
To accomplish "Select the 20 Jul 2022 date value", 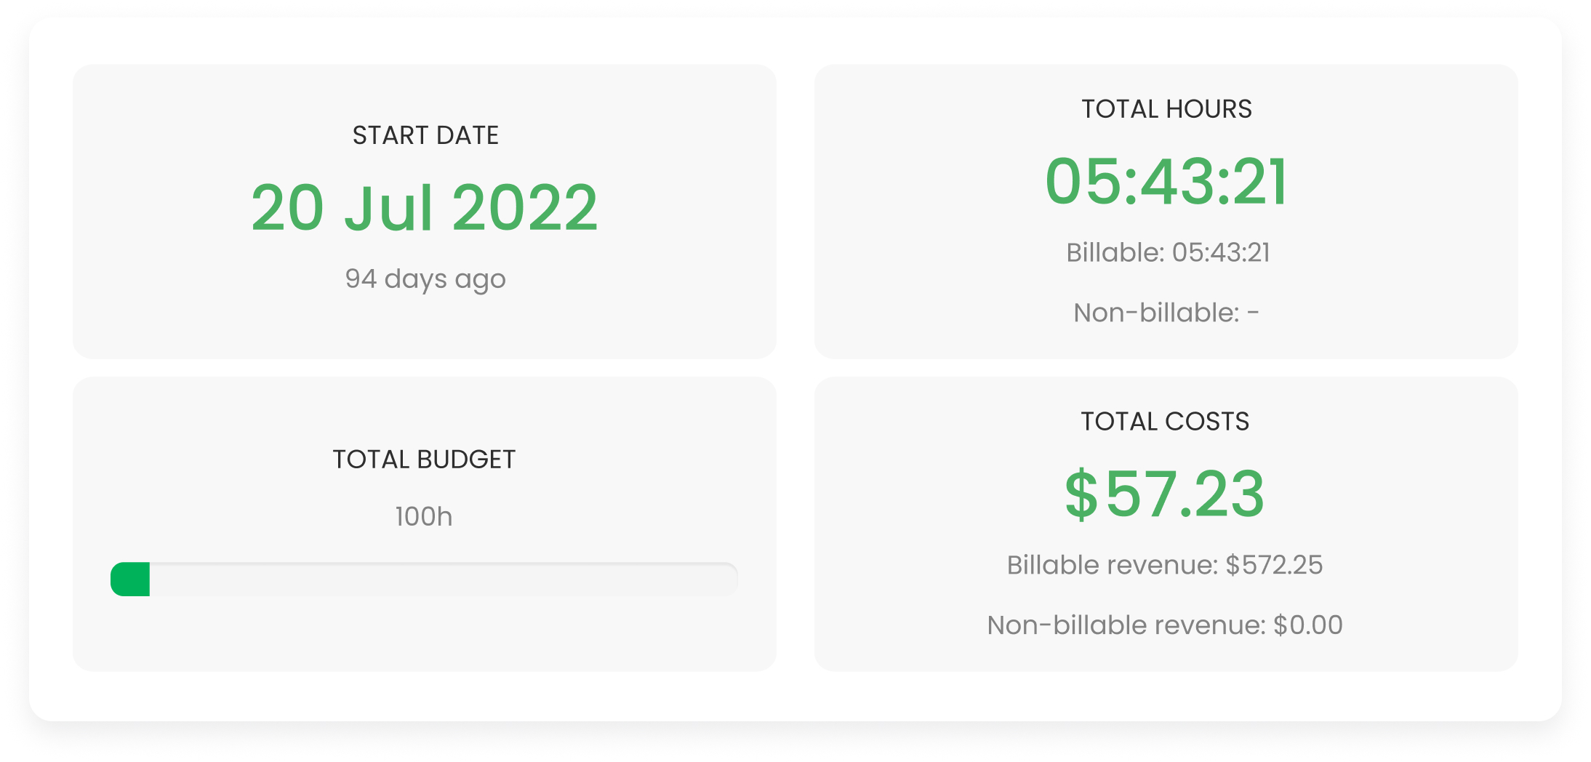I will tap(424, 208).
